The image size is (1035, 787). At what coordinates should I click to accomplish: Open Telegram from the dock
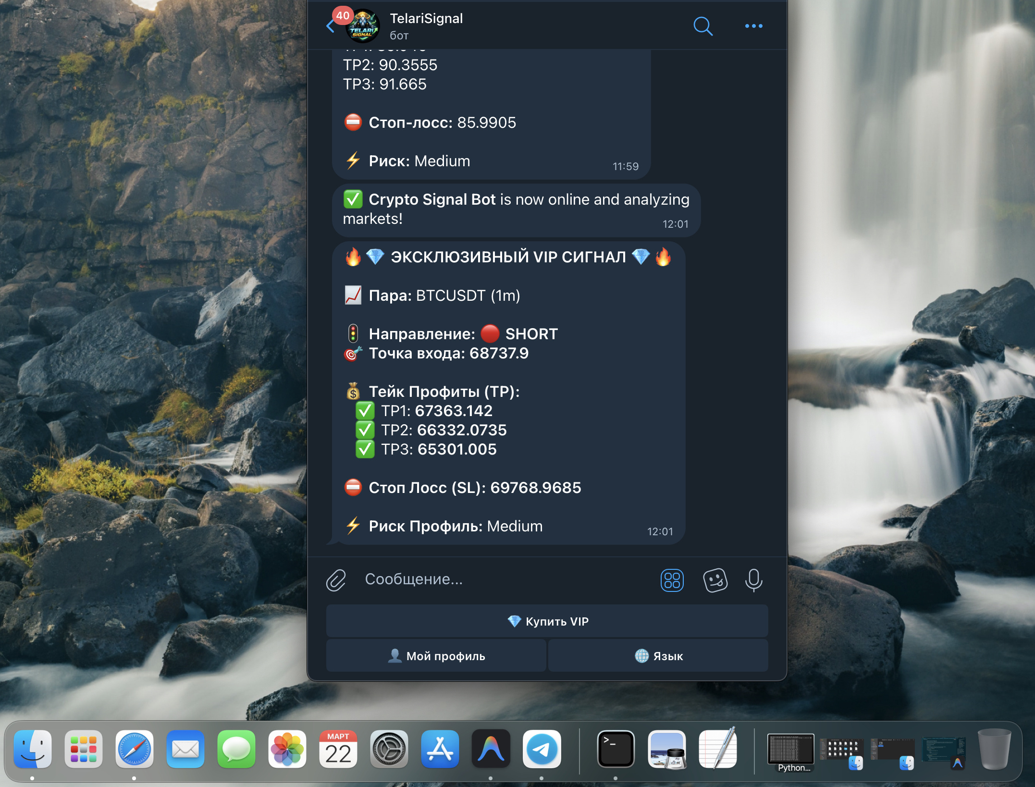542,749
